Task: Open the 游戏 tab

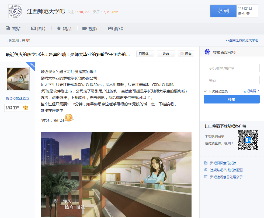Action: (x=115, y=28)
